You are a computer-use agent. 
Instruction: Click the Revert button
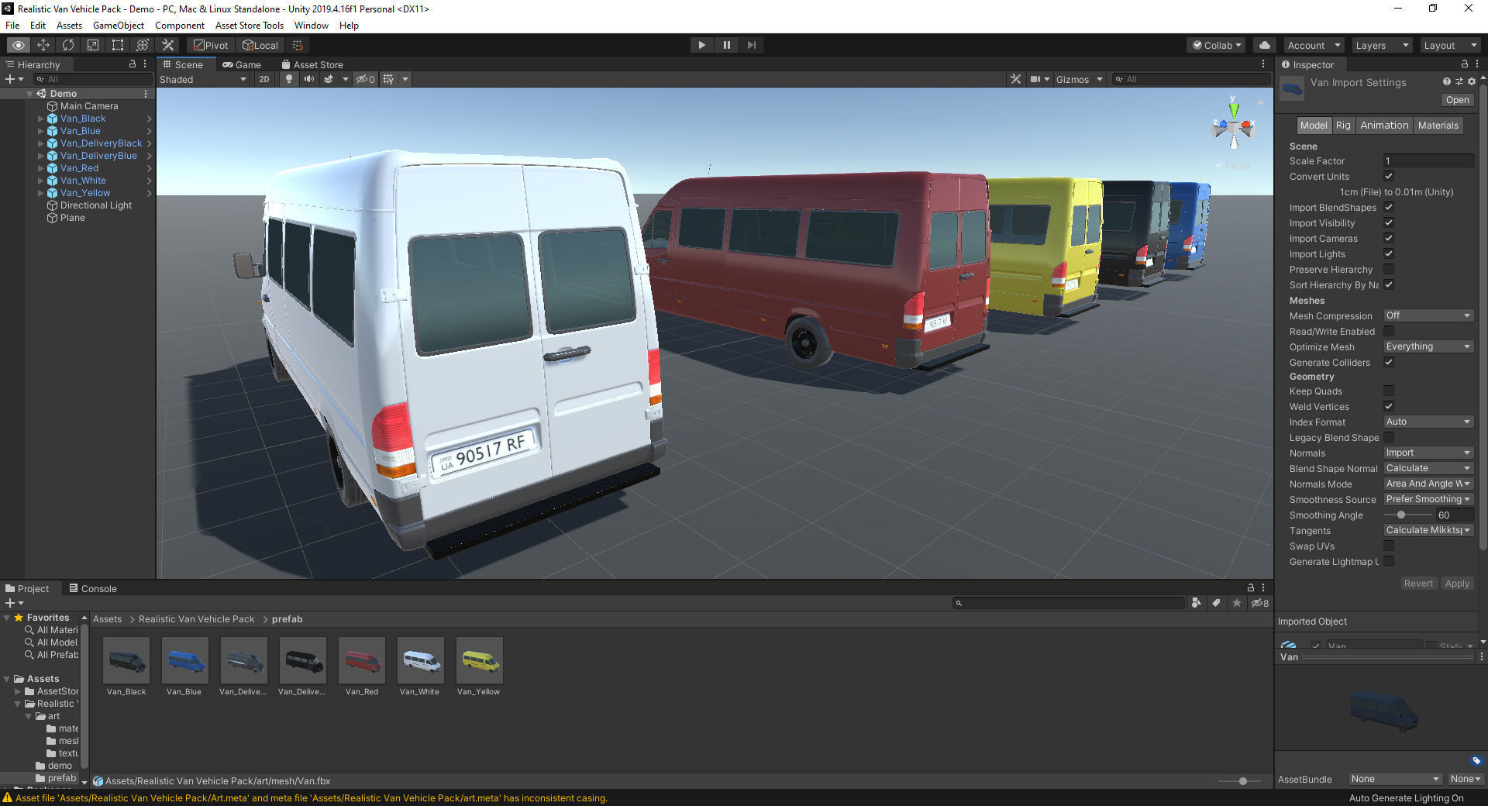click(1418, 584)
